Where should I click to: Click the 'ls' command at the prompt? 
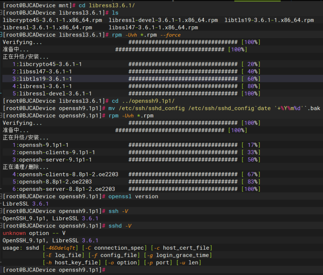click(115, 13)
